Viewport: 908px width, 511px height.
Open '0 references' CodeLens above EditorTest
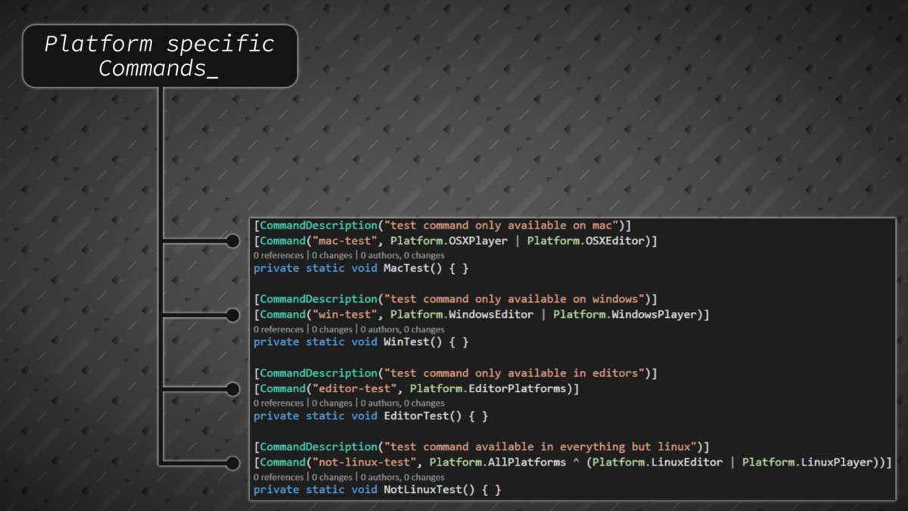click(278, 404)
